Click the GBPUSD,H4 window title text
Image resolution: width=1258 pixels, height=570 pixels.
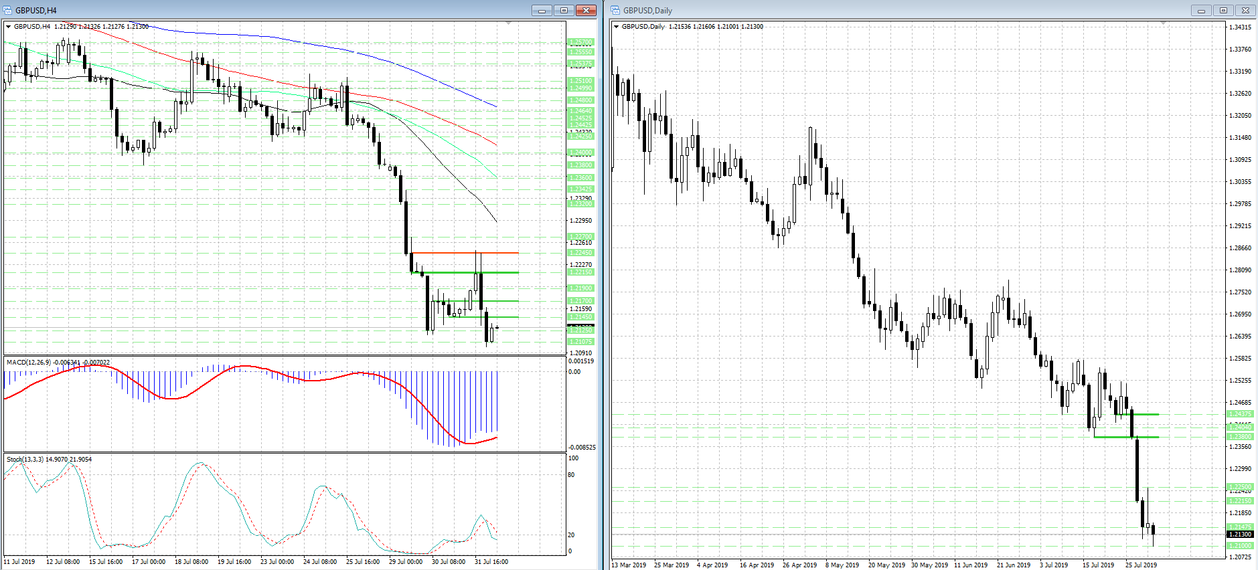tap(36, 10)
